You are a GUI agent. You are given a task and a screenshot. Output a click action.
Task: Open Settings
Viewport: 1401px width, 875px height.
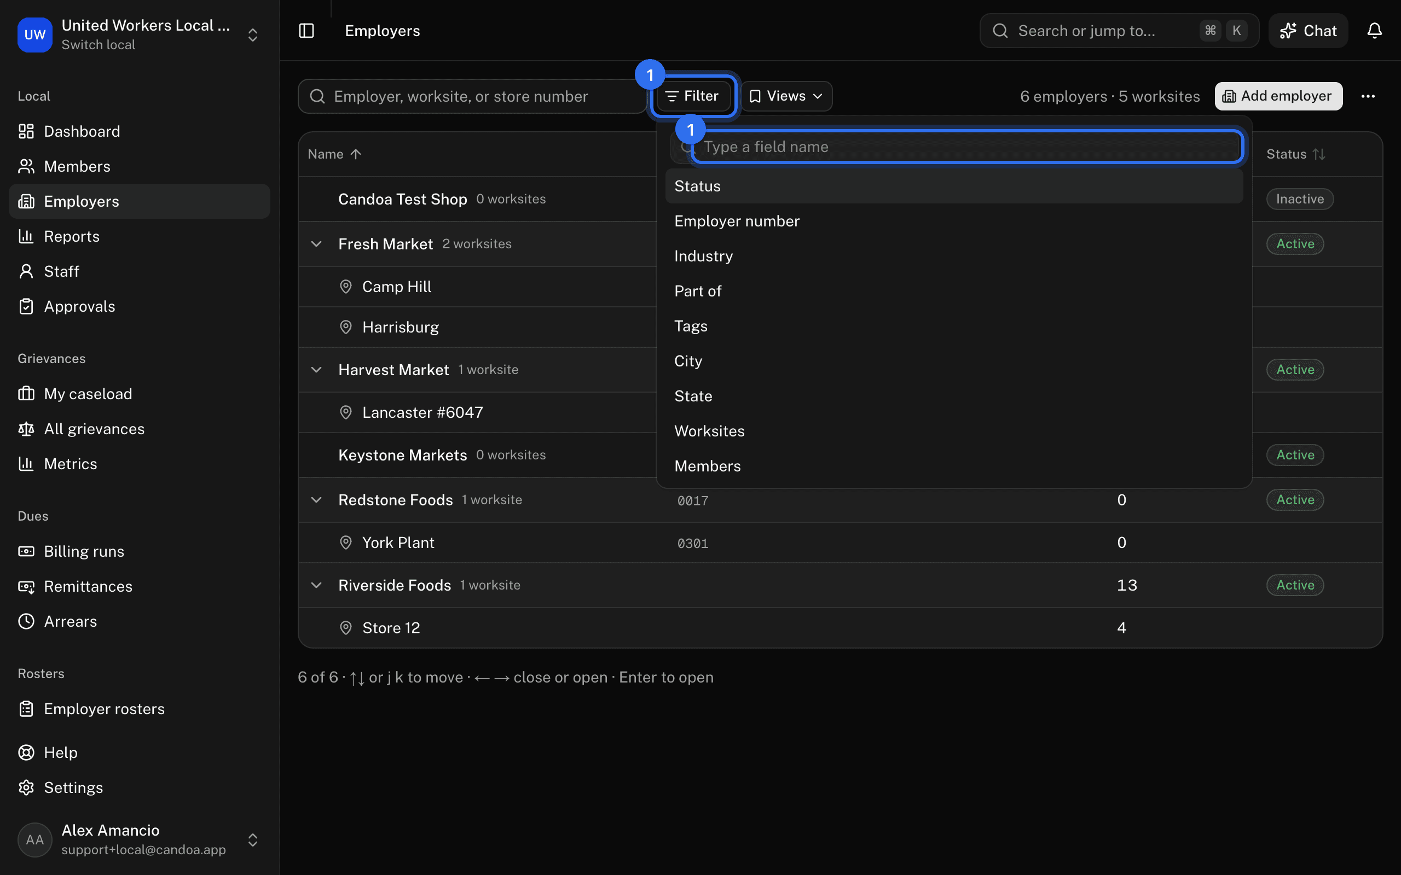click(x=140, y=787)
